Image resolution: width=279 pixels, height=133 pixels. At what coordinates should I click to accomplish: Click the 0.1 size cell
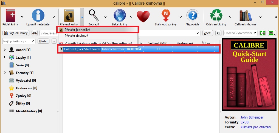pyautogui.click(x=158, y=49)
